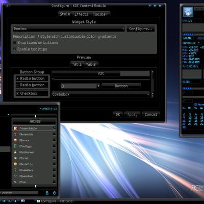Check the KAsteroids row checkbox
Image resolution: width=204 pixels, height=204 pixels.
click(x=54, y=134)
